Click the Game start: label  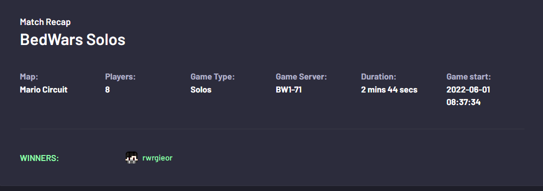tap(469, 76)
